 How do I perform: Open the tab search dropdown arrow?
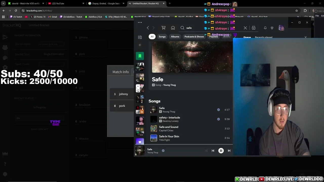tap(3, 3)
